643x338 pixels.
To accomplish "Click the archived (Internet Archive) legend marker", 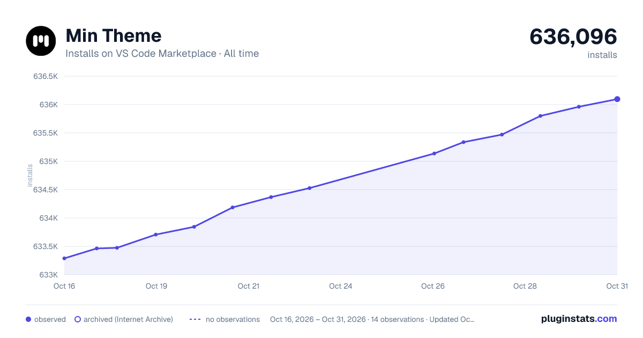I will click(x=78, y=319).
